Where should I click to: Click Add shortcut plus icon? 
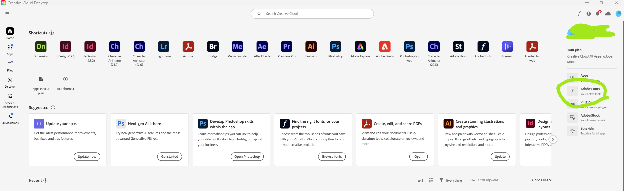[x=65, y=79]
